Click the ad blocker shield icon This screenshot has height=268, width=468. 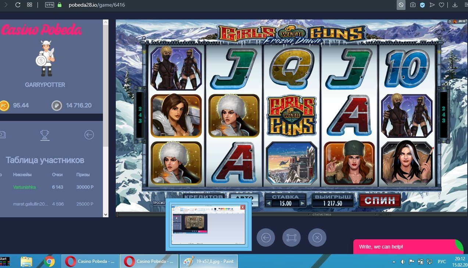pyautogui.click(x=422, y=5)
